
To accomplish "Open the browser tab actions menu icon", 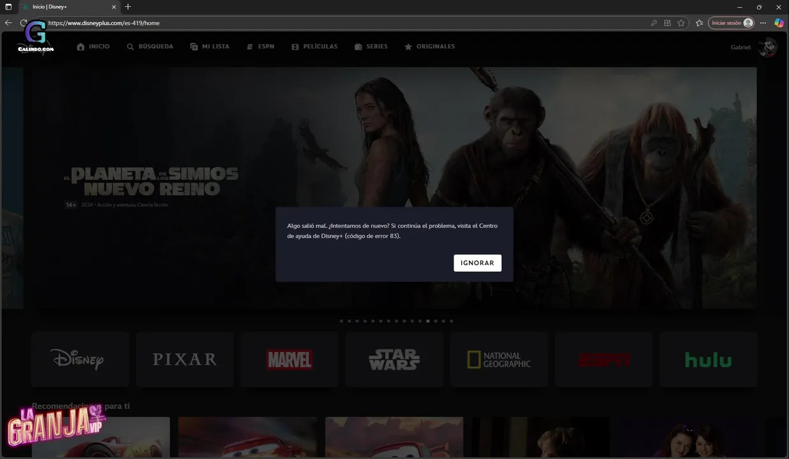I will [8, 7].
